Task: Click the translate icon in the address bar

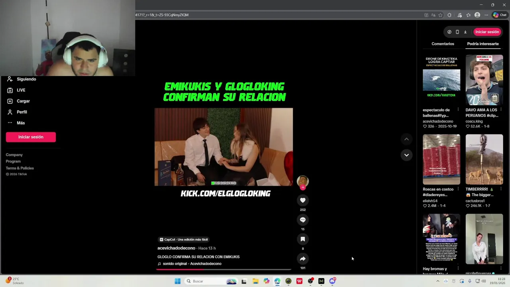Action: click(433, 15)
